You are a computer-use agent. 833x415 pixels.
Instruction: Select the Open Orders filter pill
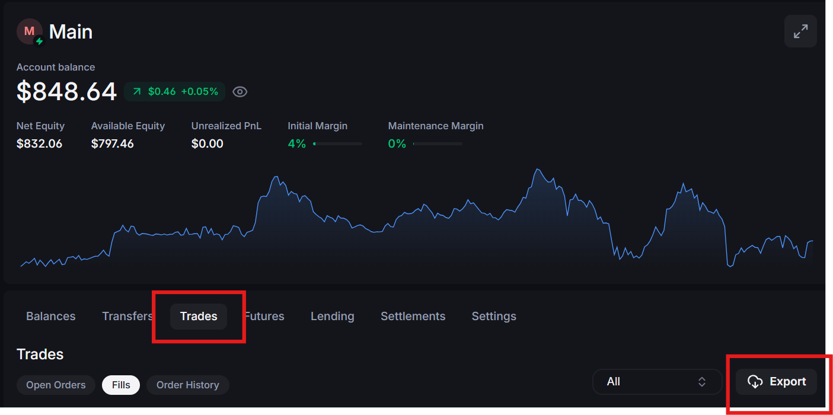(56, 385)
